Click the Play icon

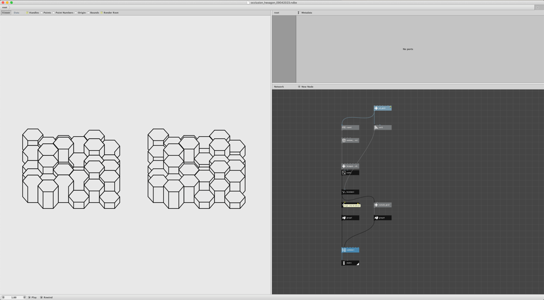(x=29, y=297)
